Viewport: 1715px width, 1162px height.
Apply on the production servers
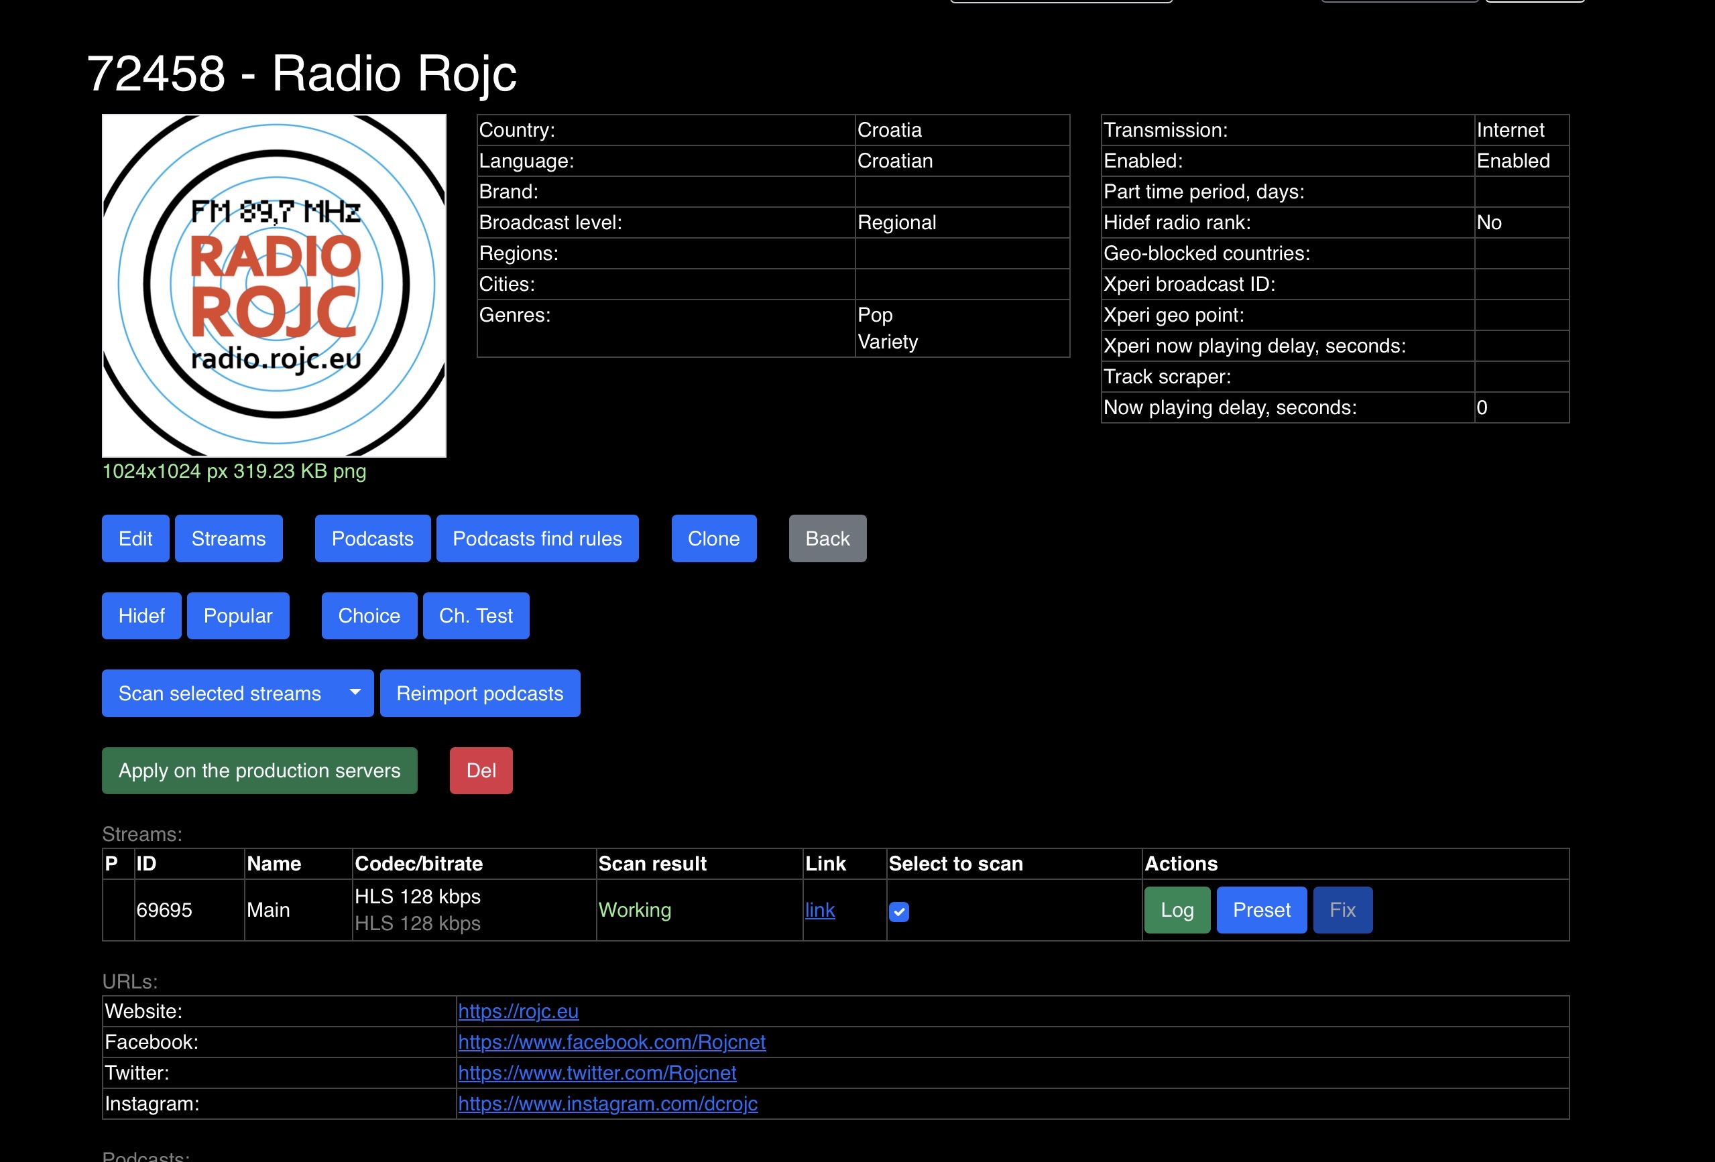point(259,771)
